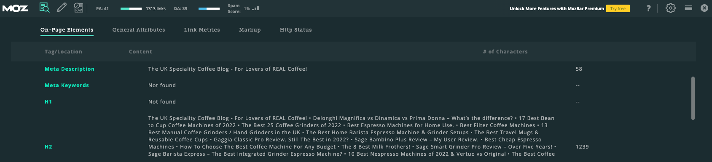Open the Http Status tab

(296, 30)
